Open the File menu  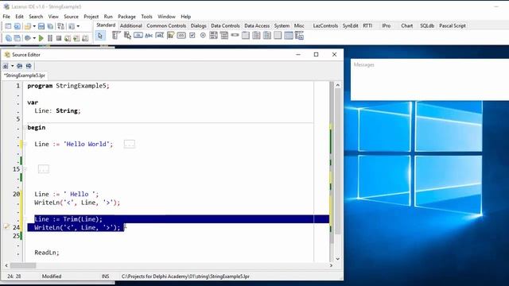pos(6,17)
